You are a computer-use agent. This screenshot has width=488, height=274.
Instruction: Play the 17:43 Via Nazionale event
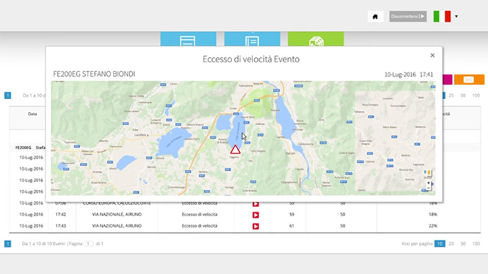coord(256,225)
